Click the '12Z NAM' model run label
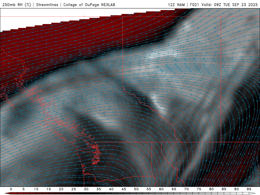The width and height of the screenshot is (260, 195). [x=176, y=5]
